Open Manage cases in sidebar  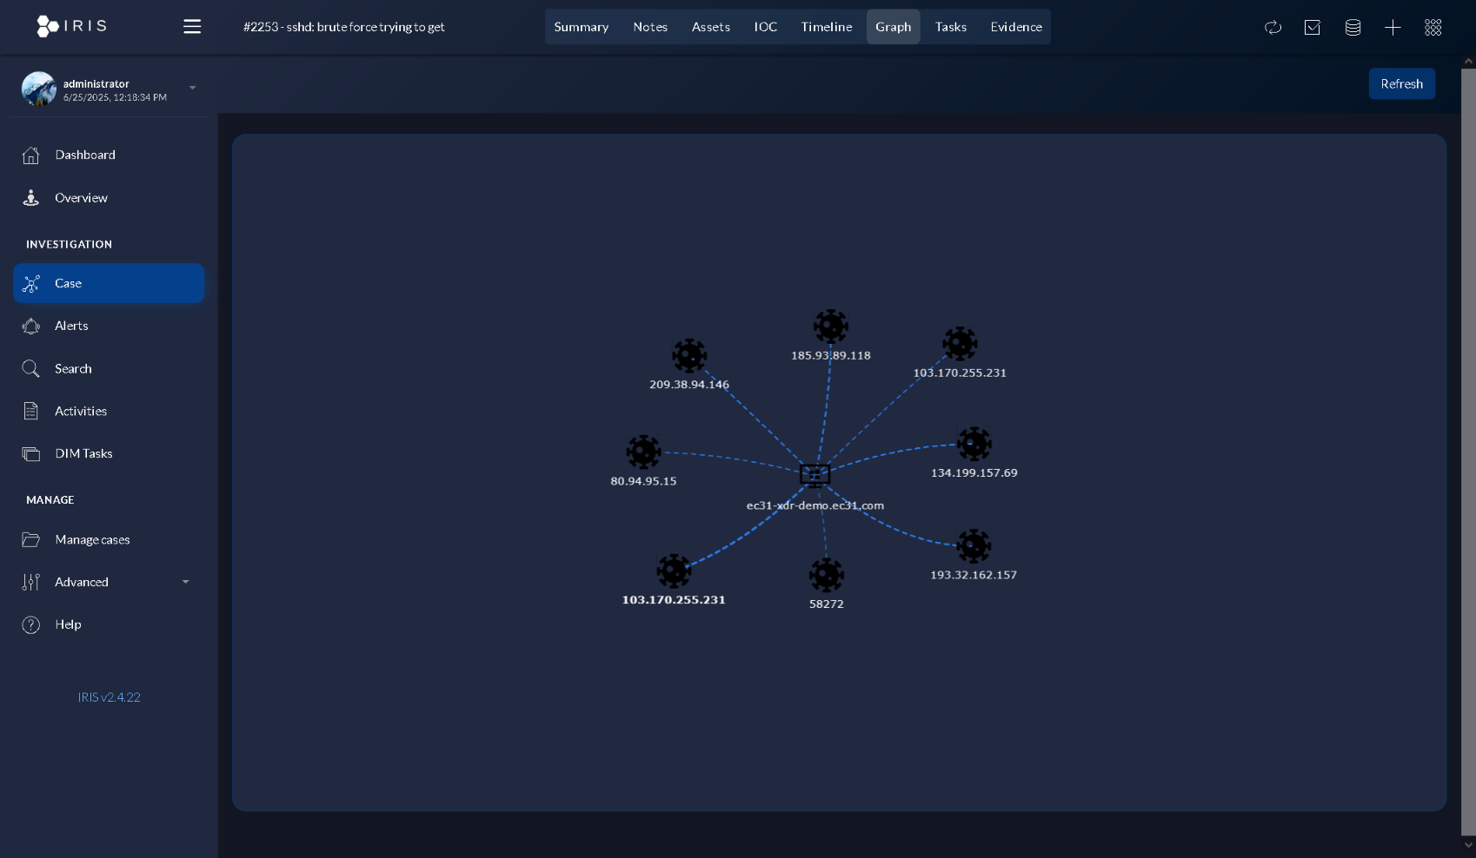click(x=109, y=539)
